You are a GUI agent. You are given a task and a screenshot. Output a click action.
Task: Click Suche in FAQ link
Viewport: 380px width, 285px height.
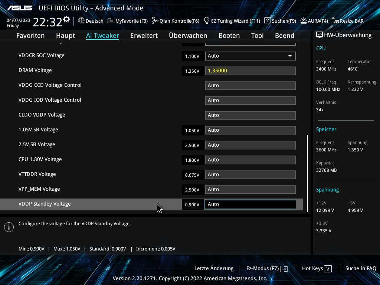click(x=361, y=269)
